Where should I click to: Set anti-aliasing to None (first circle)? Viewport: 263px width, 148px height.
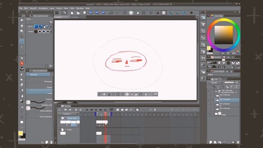[36, 31]
